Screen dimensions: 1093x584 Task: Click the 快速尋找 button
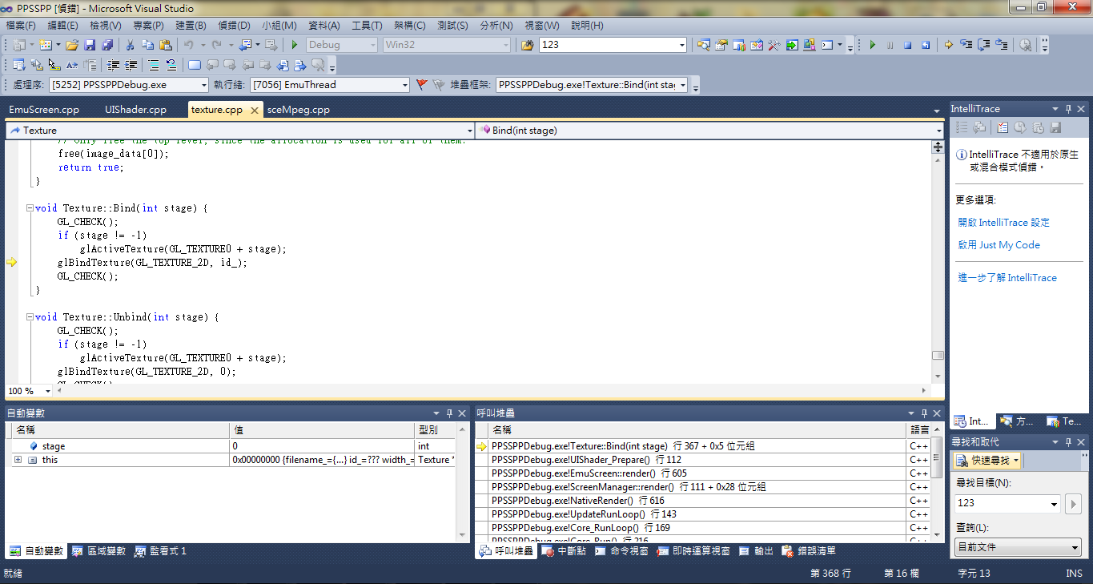pos(988,461)
